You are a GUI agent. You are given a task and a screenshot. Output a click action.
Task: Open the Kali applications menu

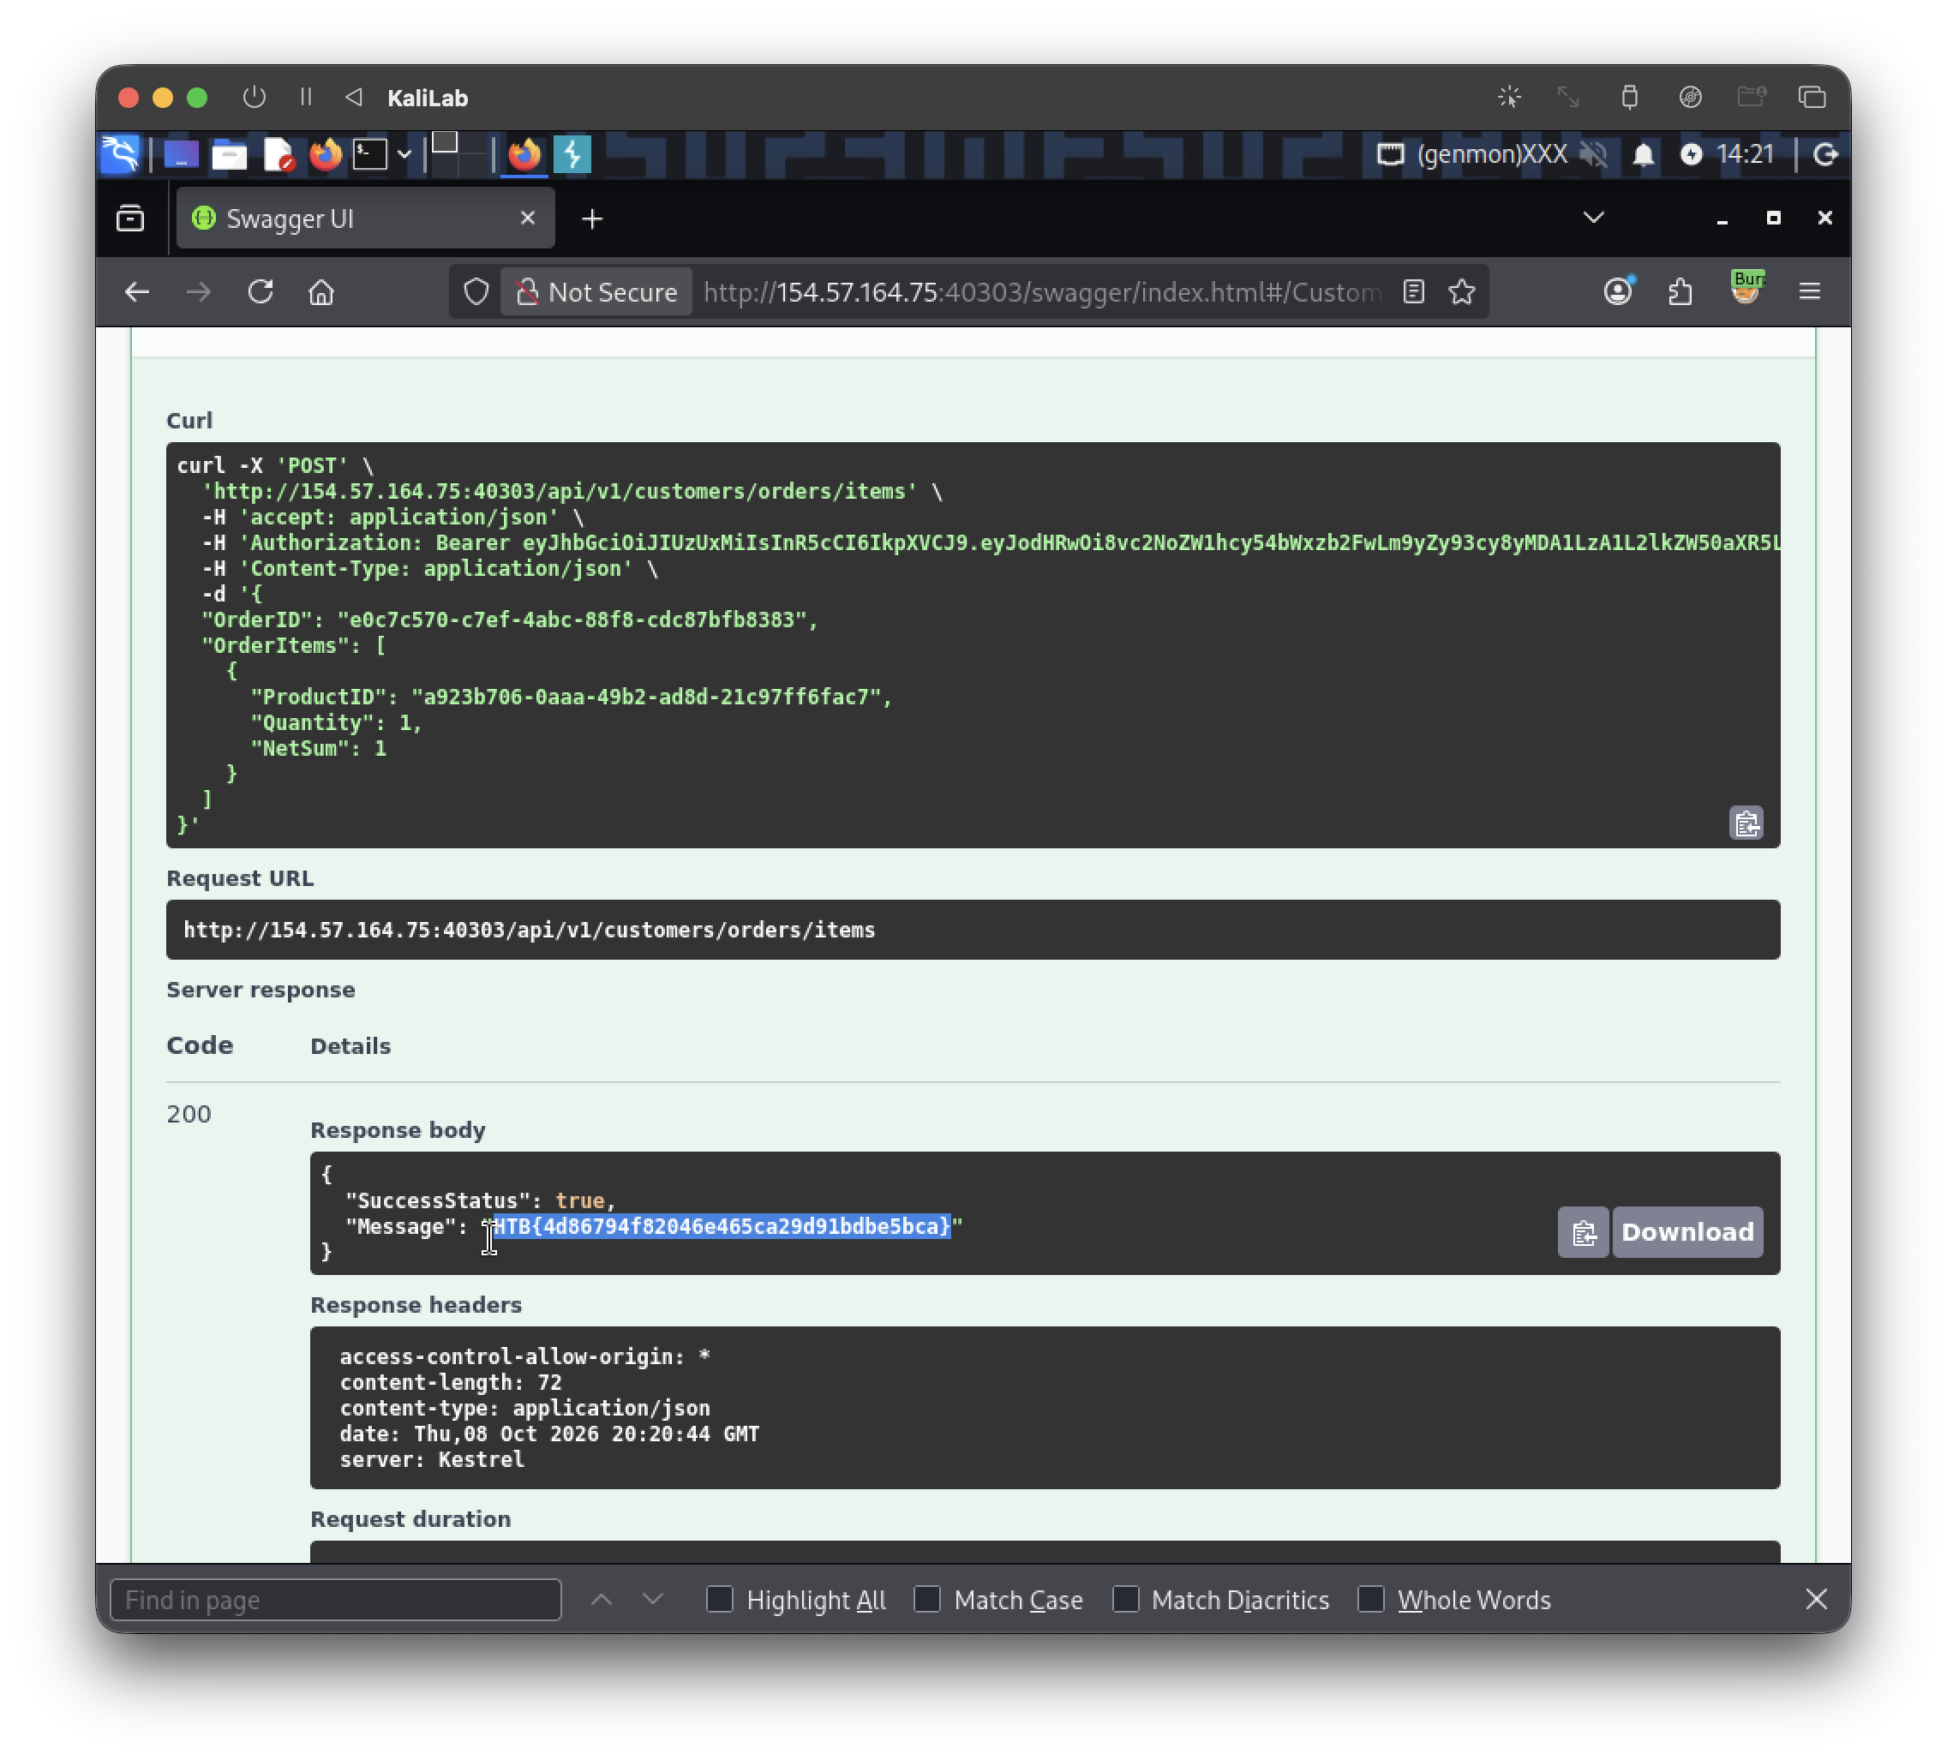point(121,153)
